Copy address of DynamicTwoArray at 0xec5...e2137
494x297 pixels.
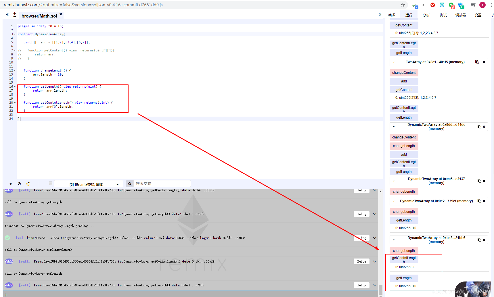click(479, 181)
